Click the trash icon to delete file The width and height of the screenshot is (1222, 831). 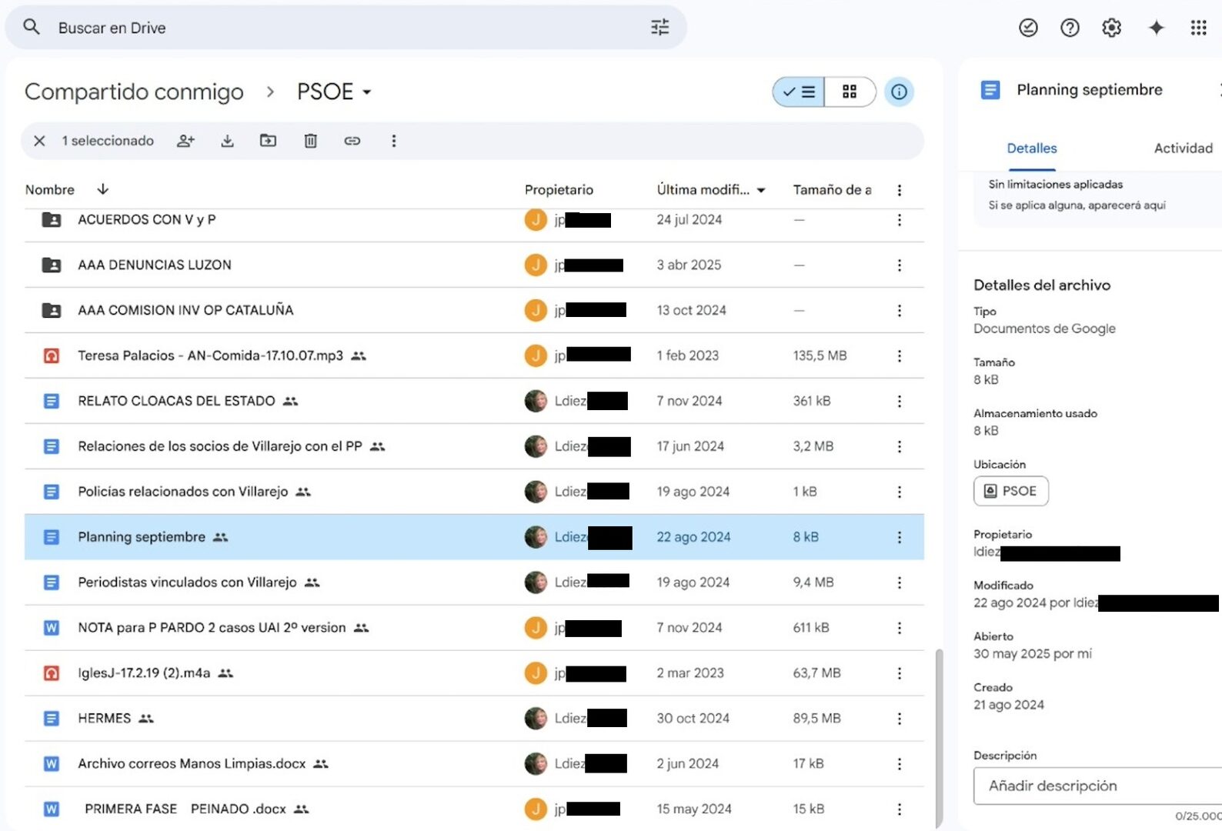pyautogui.click(x=310, y=141)
